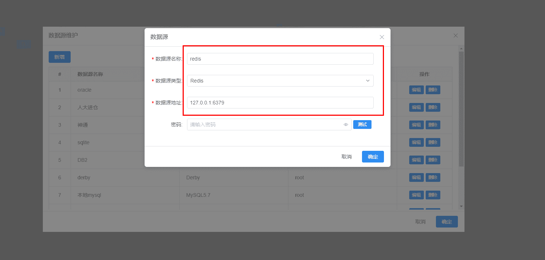Edit the DB2 row
Screen dimensions: 545x260
417,160
